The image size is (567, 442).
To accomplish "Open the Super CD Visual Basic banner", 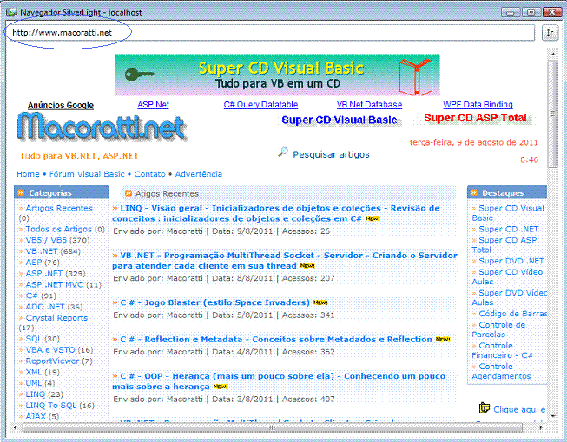I will [x=277, y=75].
